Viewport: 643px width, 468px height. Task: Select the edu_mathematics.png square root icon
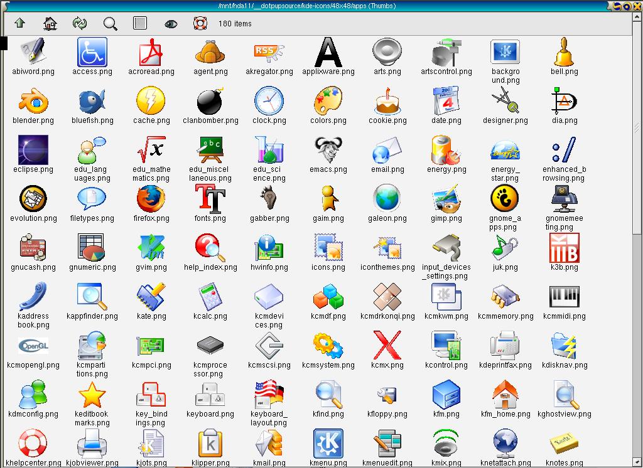coord(151,150)
